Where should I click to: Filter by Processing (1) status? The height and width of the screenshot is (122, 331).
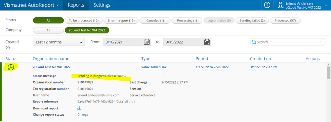click(x=187, y=21)
